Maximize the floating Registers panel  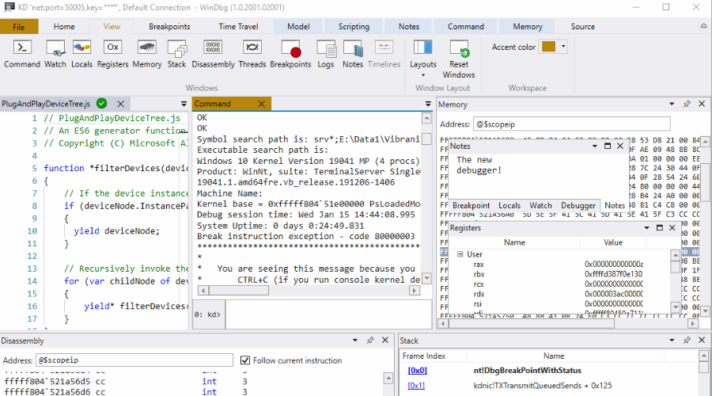660,228
